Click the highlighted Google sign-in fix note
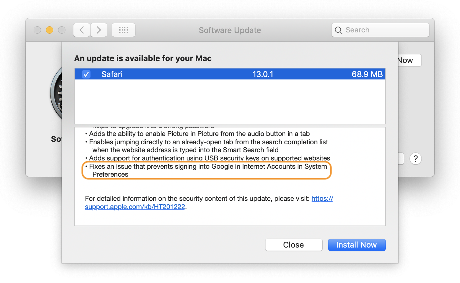This screenshot has height=283, width=460. point(206,171)
